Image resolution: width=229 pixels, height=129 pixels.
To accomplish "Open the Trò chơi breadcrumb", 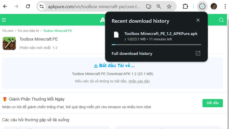I will [8, 31].
